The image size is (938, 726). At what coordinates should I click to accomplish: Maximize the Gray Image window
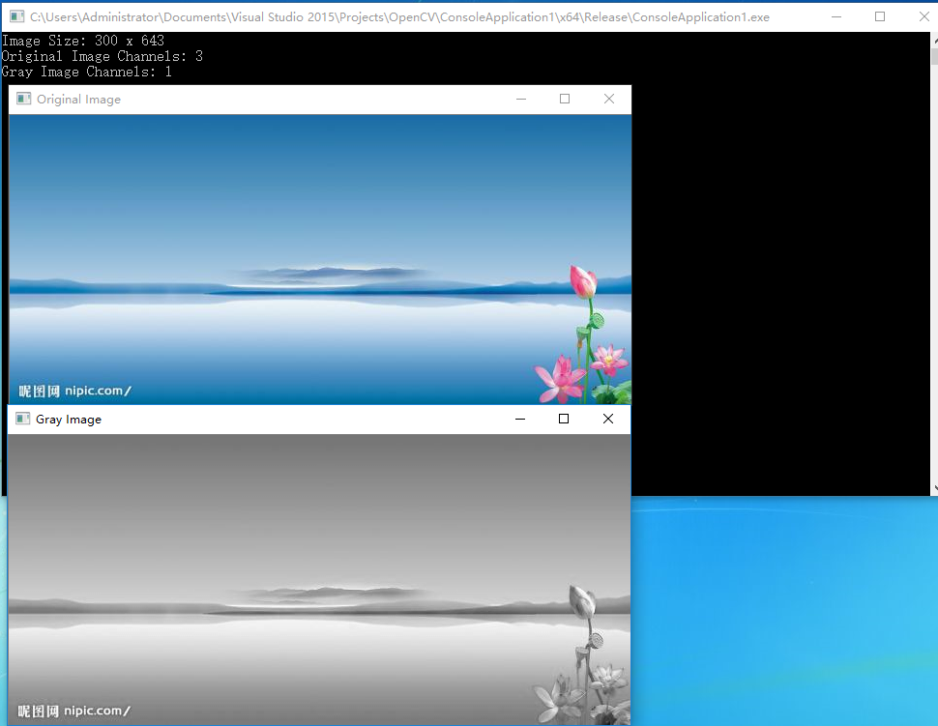(x=564, y=419)
